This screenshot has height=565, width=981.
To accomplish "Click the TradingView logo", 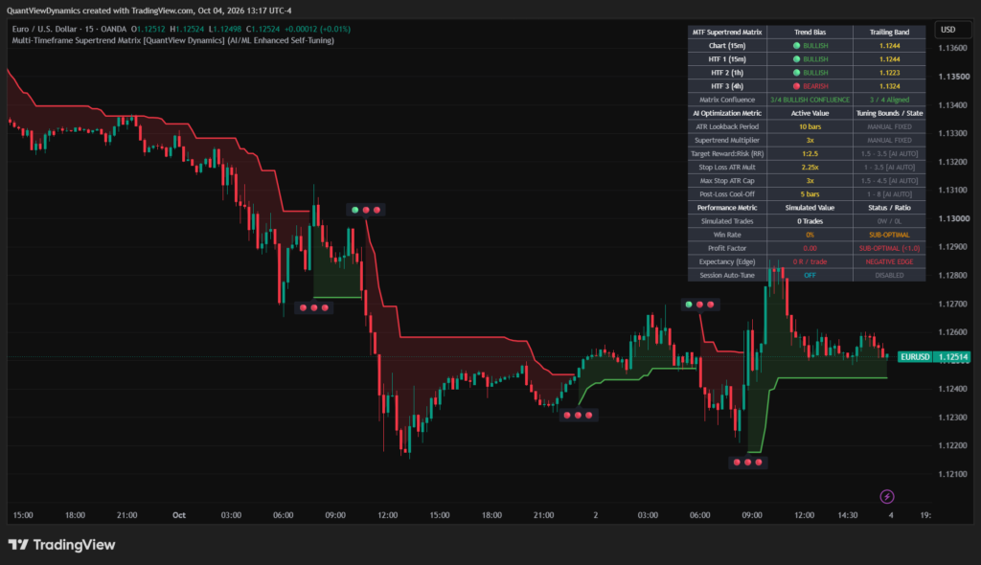I will pos(61,545).
